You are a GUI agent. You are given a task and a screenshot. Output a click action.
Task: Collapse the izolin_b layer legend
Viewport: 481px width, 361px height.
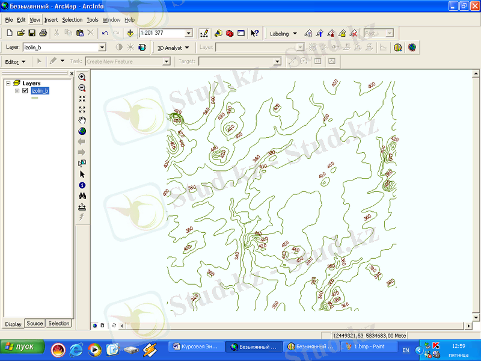[17, 91]
